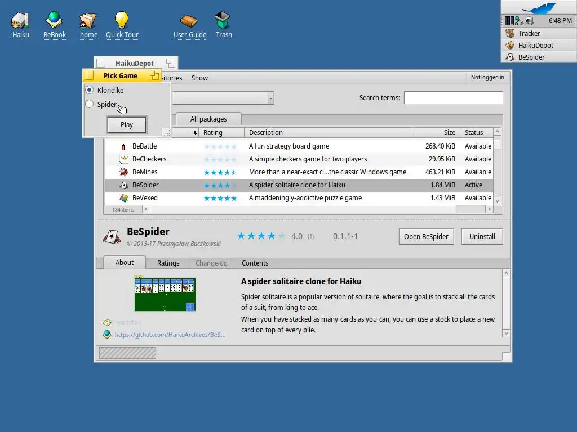
Task: Click the Status column header
Action: [477, 133]
